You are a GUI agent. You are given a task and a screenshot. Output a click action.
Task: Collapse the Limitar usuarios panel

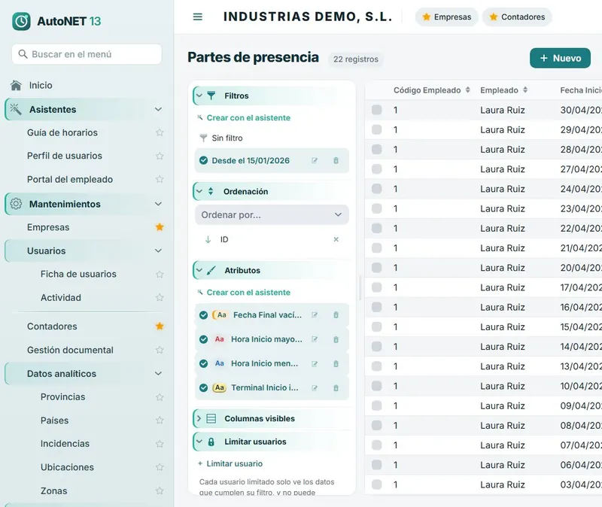[199, 442]
